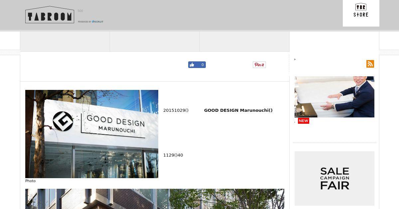Image resolution: width=399 pixels, height=209 pixels.
Task: Click the 1129()40 text
Action: [173, 155]
